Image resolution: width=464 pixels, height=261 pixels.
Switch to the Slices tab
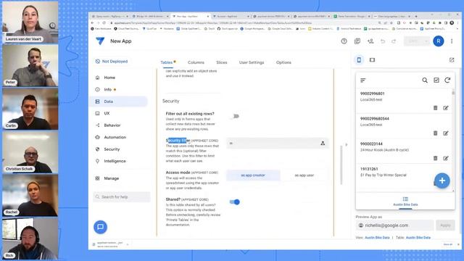tap(222, 62)
